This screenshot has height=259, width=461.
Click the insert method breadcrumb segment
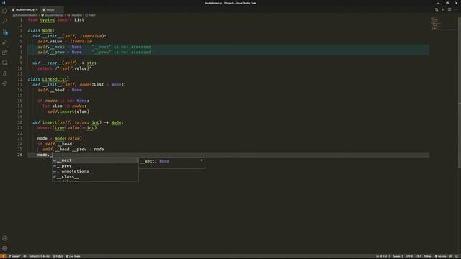click(91, 15)
